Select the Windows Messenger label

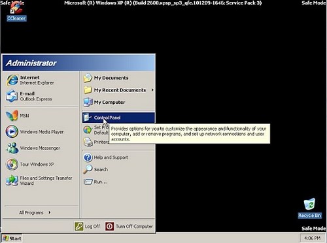click(40, 148)
